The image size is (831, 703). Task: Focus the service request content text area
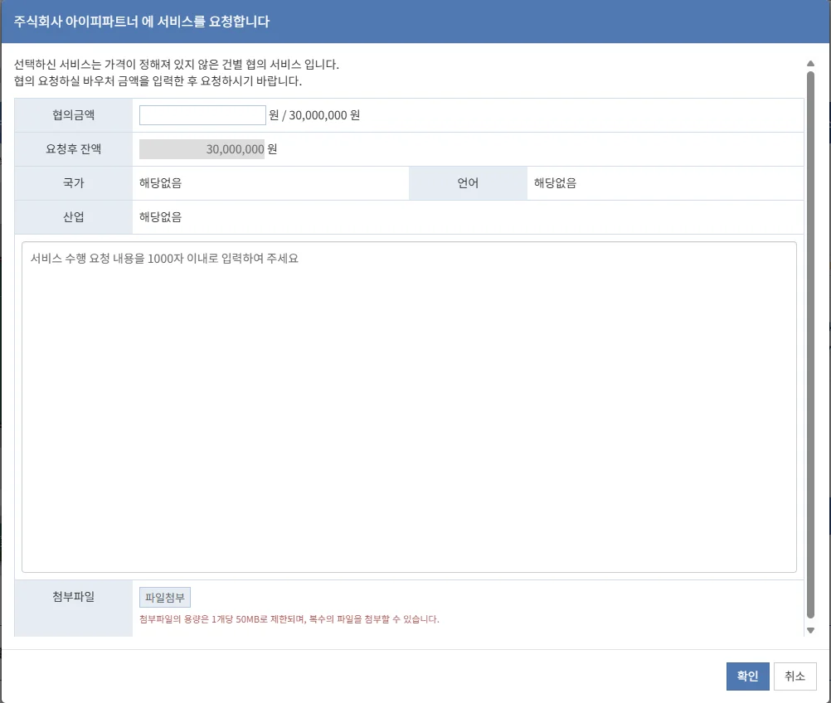click(409, 406)
